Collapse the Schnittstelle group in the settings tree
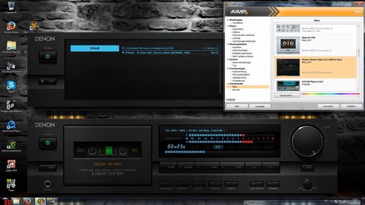The width and height of the screenshot is (365, 205). pyautogui.click(x=228, y=84)
